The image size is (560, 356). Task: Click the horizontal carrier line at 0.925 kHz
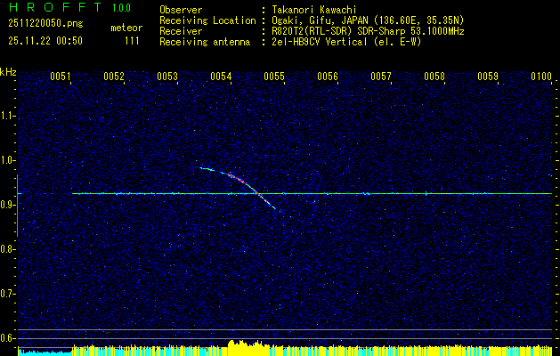click(x=312, y=193)
